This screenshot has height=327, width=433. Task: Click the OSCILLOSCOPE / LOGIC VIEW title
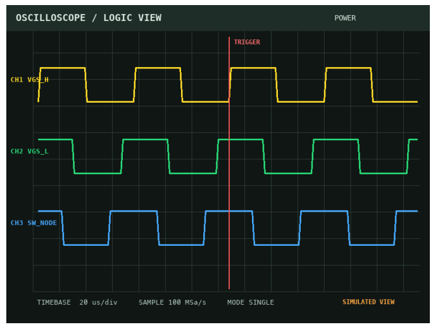click(x=89, y=18)
